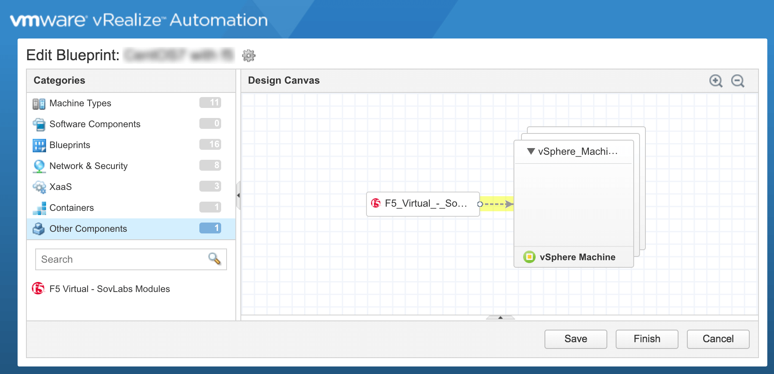Click the Save button
The height and width of the screenshot is (374, 774).
tap(575, 339)
